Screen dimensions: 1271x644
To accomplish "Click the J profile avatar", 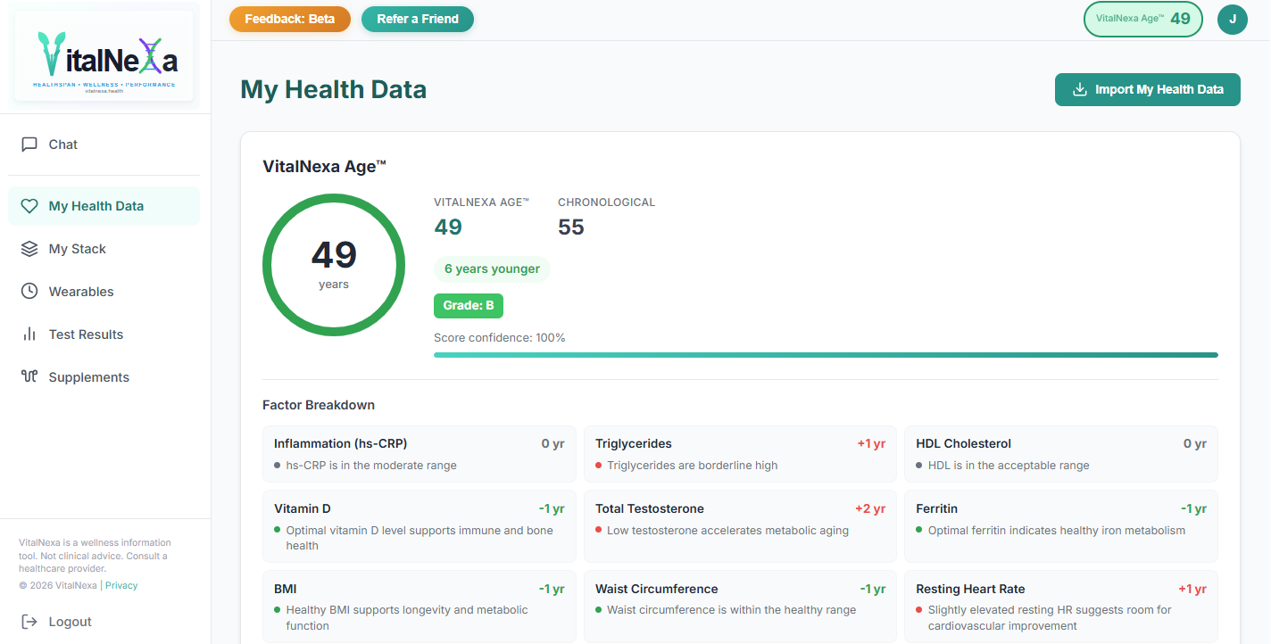I will click(x=1232, y=18).
